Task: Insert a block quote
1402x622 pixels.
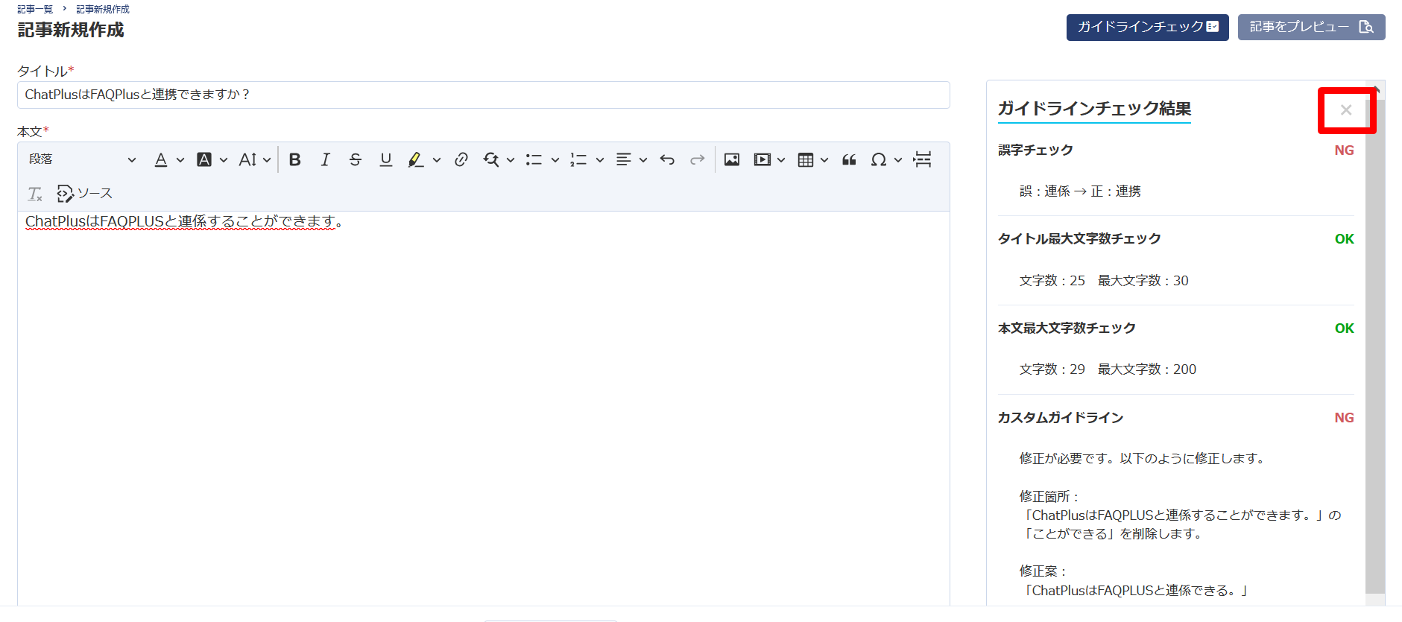Action: tap(849, 159)
